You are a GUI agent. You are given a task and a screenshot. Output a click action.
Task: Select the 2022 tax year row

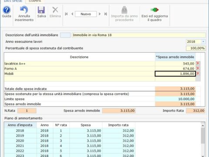point(70,151)
